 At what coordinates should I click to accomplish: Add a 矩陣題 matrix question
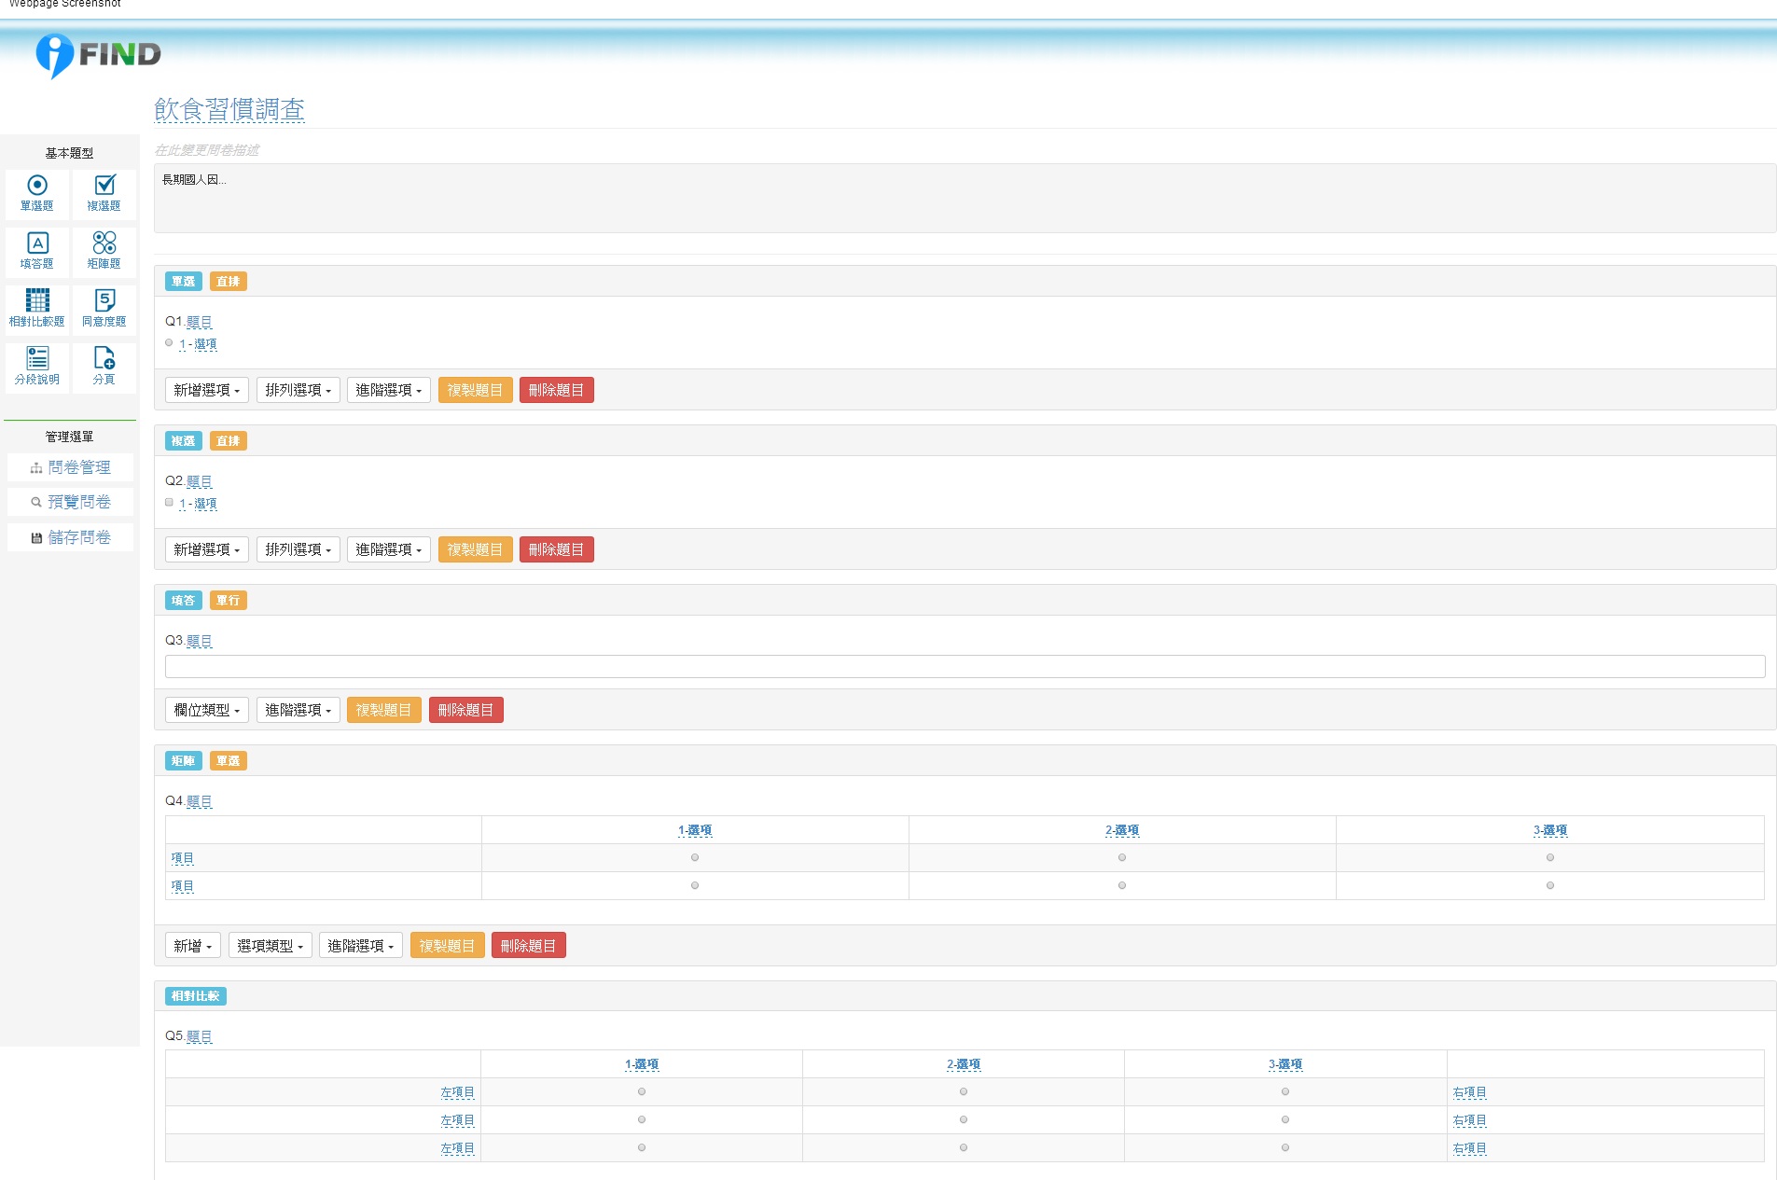[104, 252]
